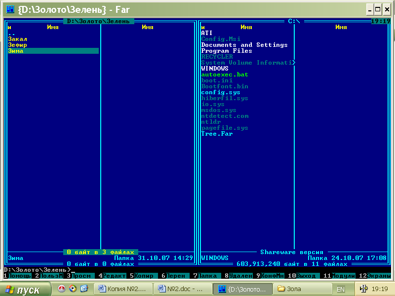This screenshot has height=296, width=395.
Task: Click 603,913,240 байт в 11 файлах
Action: pos(292,264)
